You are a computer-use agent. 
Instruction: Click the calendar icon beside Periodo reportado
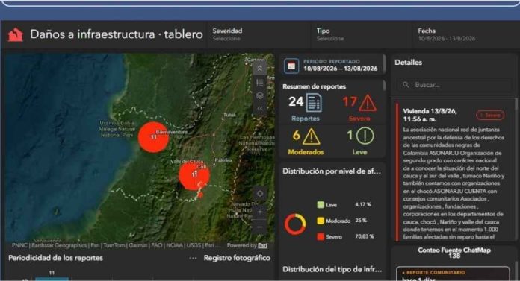pos(291,66)
